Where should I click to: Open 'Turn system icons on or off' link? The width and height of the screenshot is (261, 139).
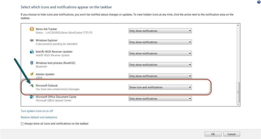click(37, 111)
